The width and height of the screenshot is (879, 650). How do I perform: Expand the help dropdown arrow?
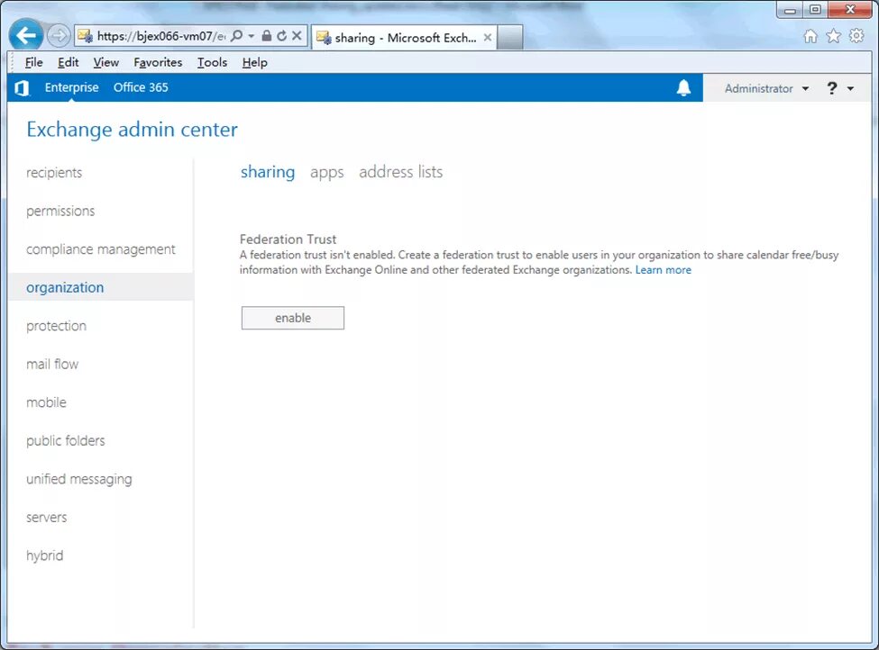click(x=850, y=88)
